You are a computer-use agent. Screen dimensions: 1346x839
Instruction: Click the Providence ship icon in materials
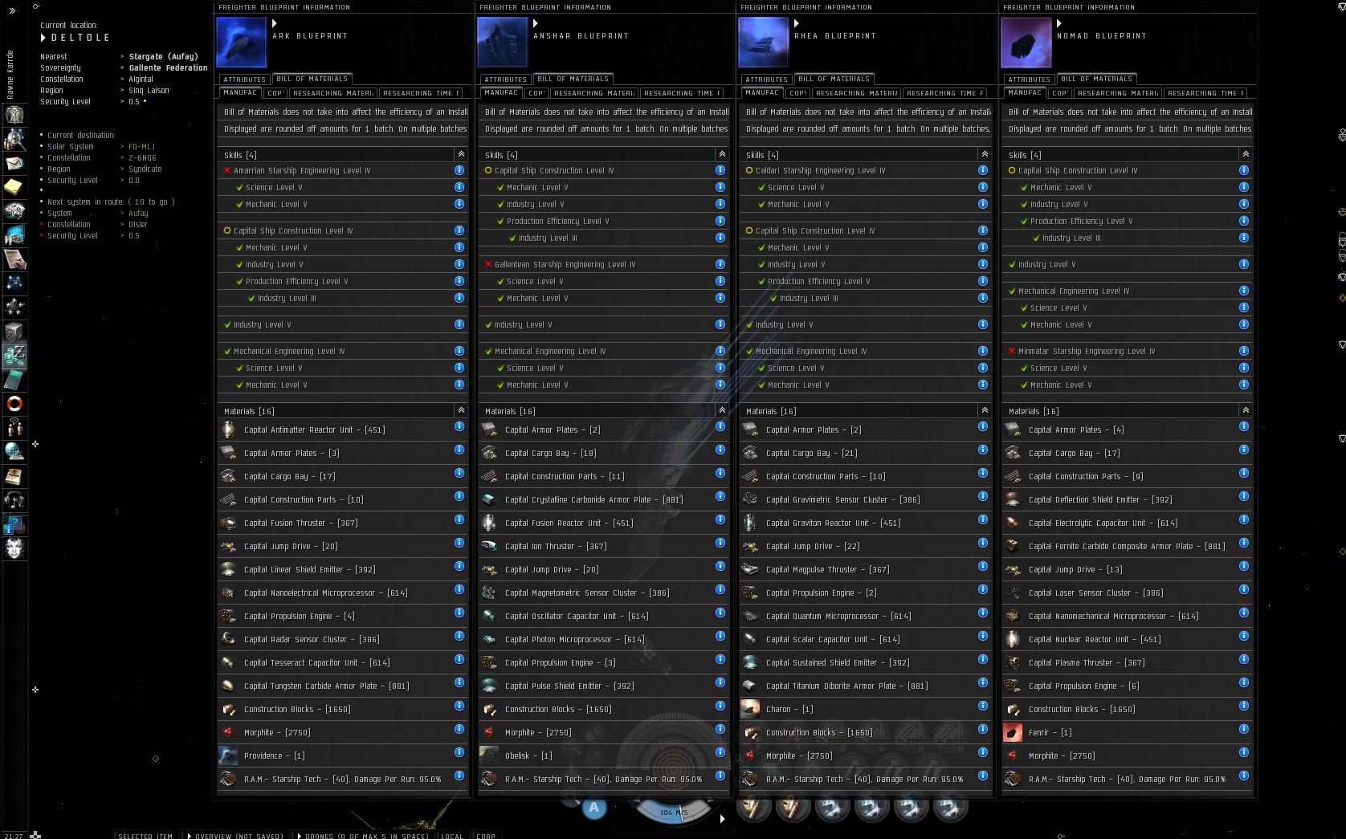[x=229, y=756]
